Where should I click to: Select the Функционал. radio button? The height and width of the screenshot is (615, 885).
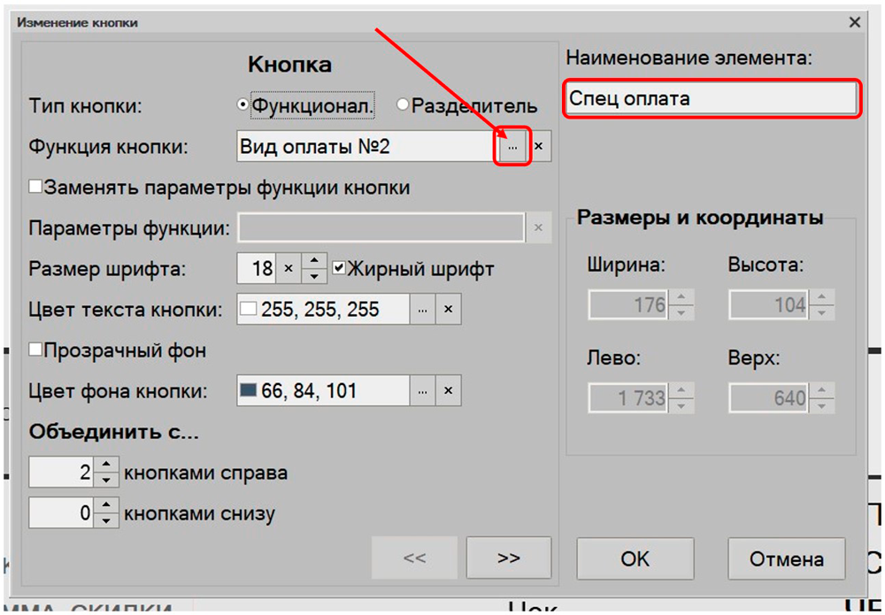tap(243, 105)
